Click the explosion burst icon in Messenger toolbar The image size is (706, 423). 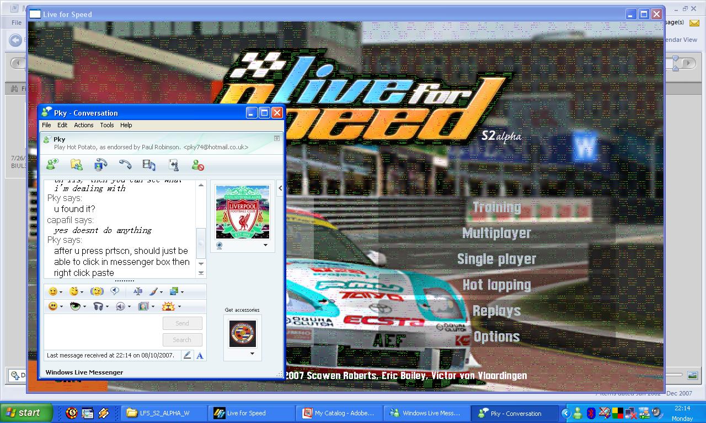pyautogui.click(x=168, y=306)
